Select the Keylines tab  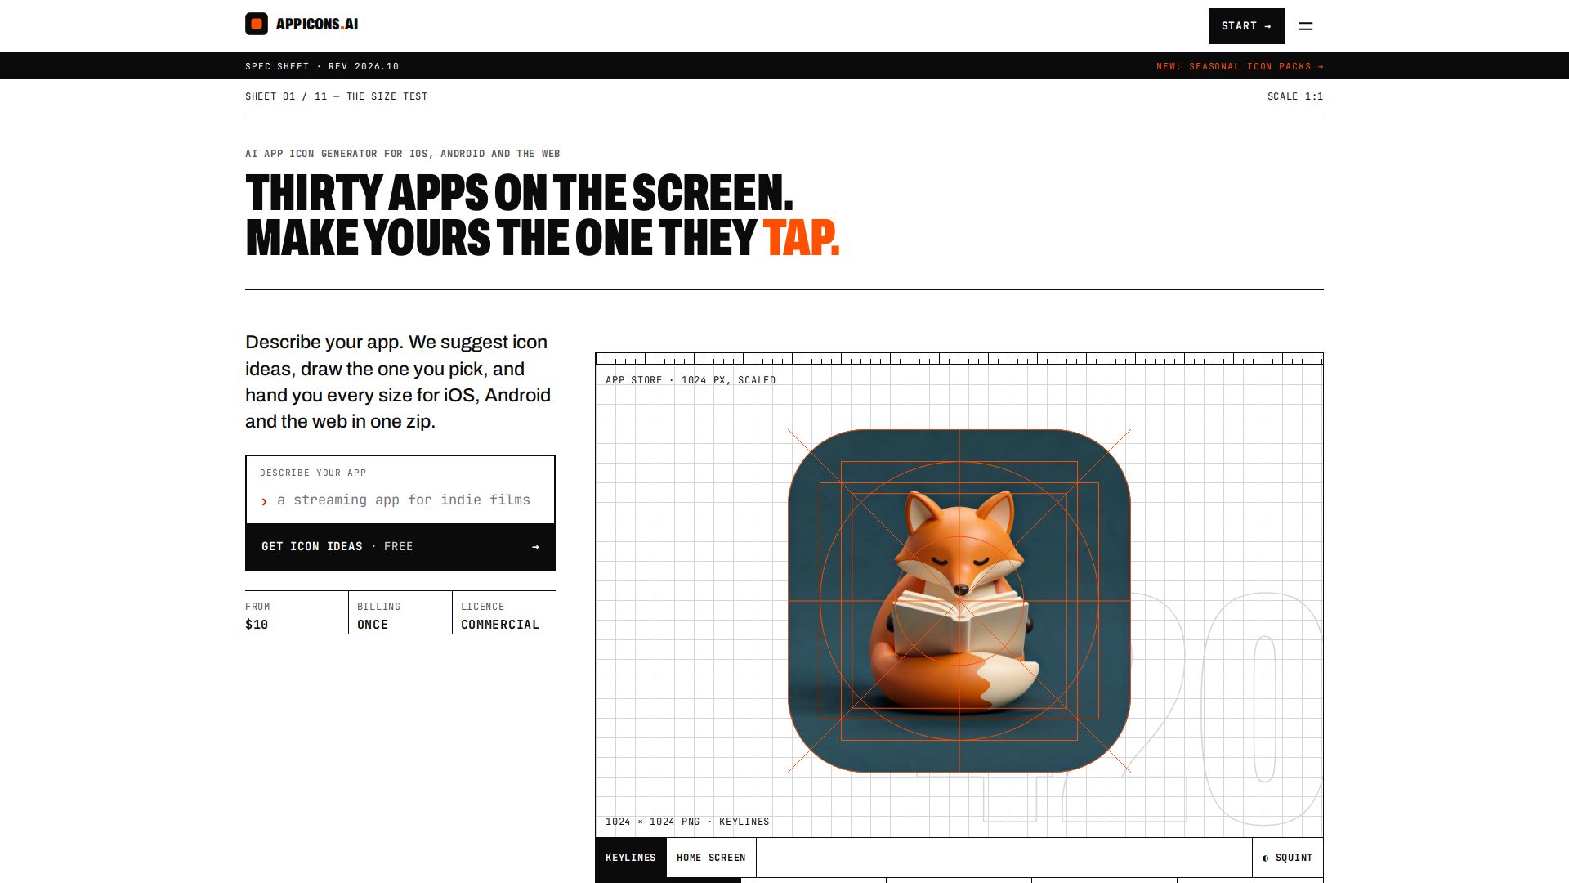click(631, 858)
